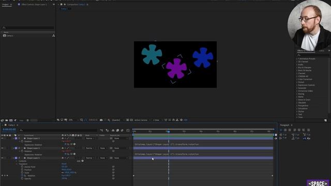Image resolution: width=331 pixels, height=186 pixels.
Task: Select Comp 1 in the Project panel
Action: [x=10, y=36]
